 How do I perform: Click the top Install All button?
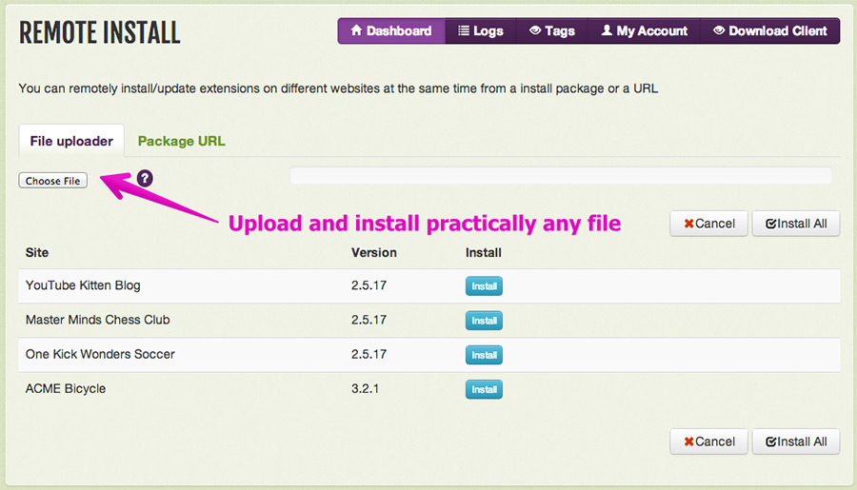796,224
